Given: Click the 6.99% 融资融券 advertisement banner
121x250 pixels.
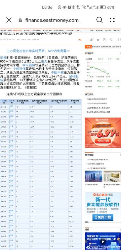Looking at the screenshot, I should (103, 133).
